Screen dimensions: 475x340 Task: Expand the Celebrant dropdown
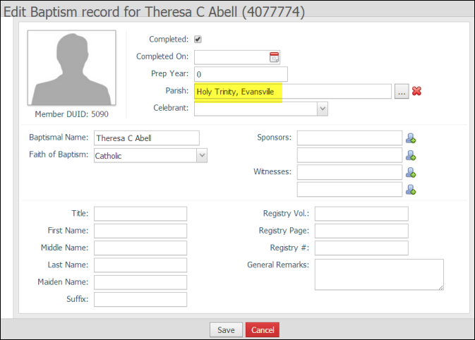click(x=322, y=109)
